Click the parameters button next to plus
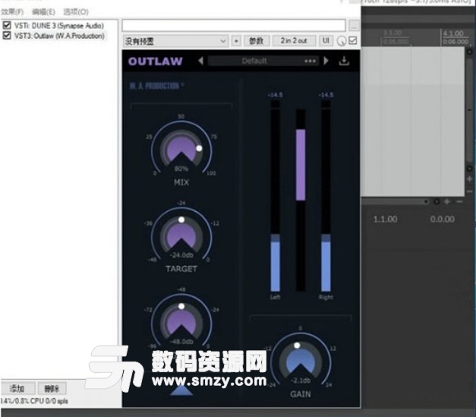Screen dimensions: 476x417 [256, 41]
